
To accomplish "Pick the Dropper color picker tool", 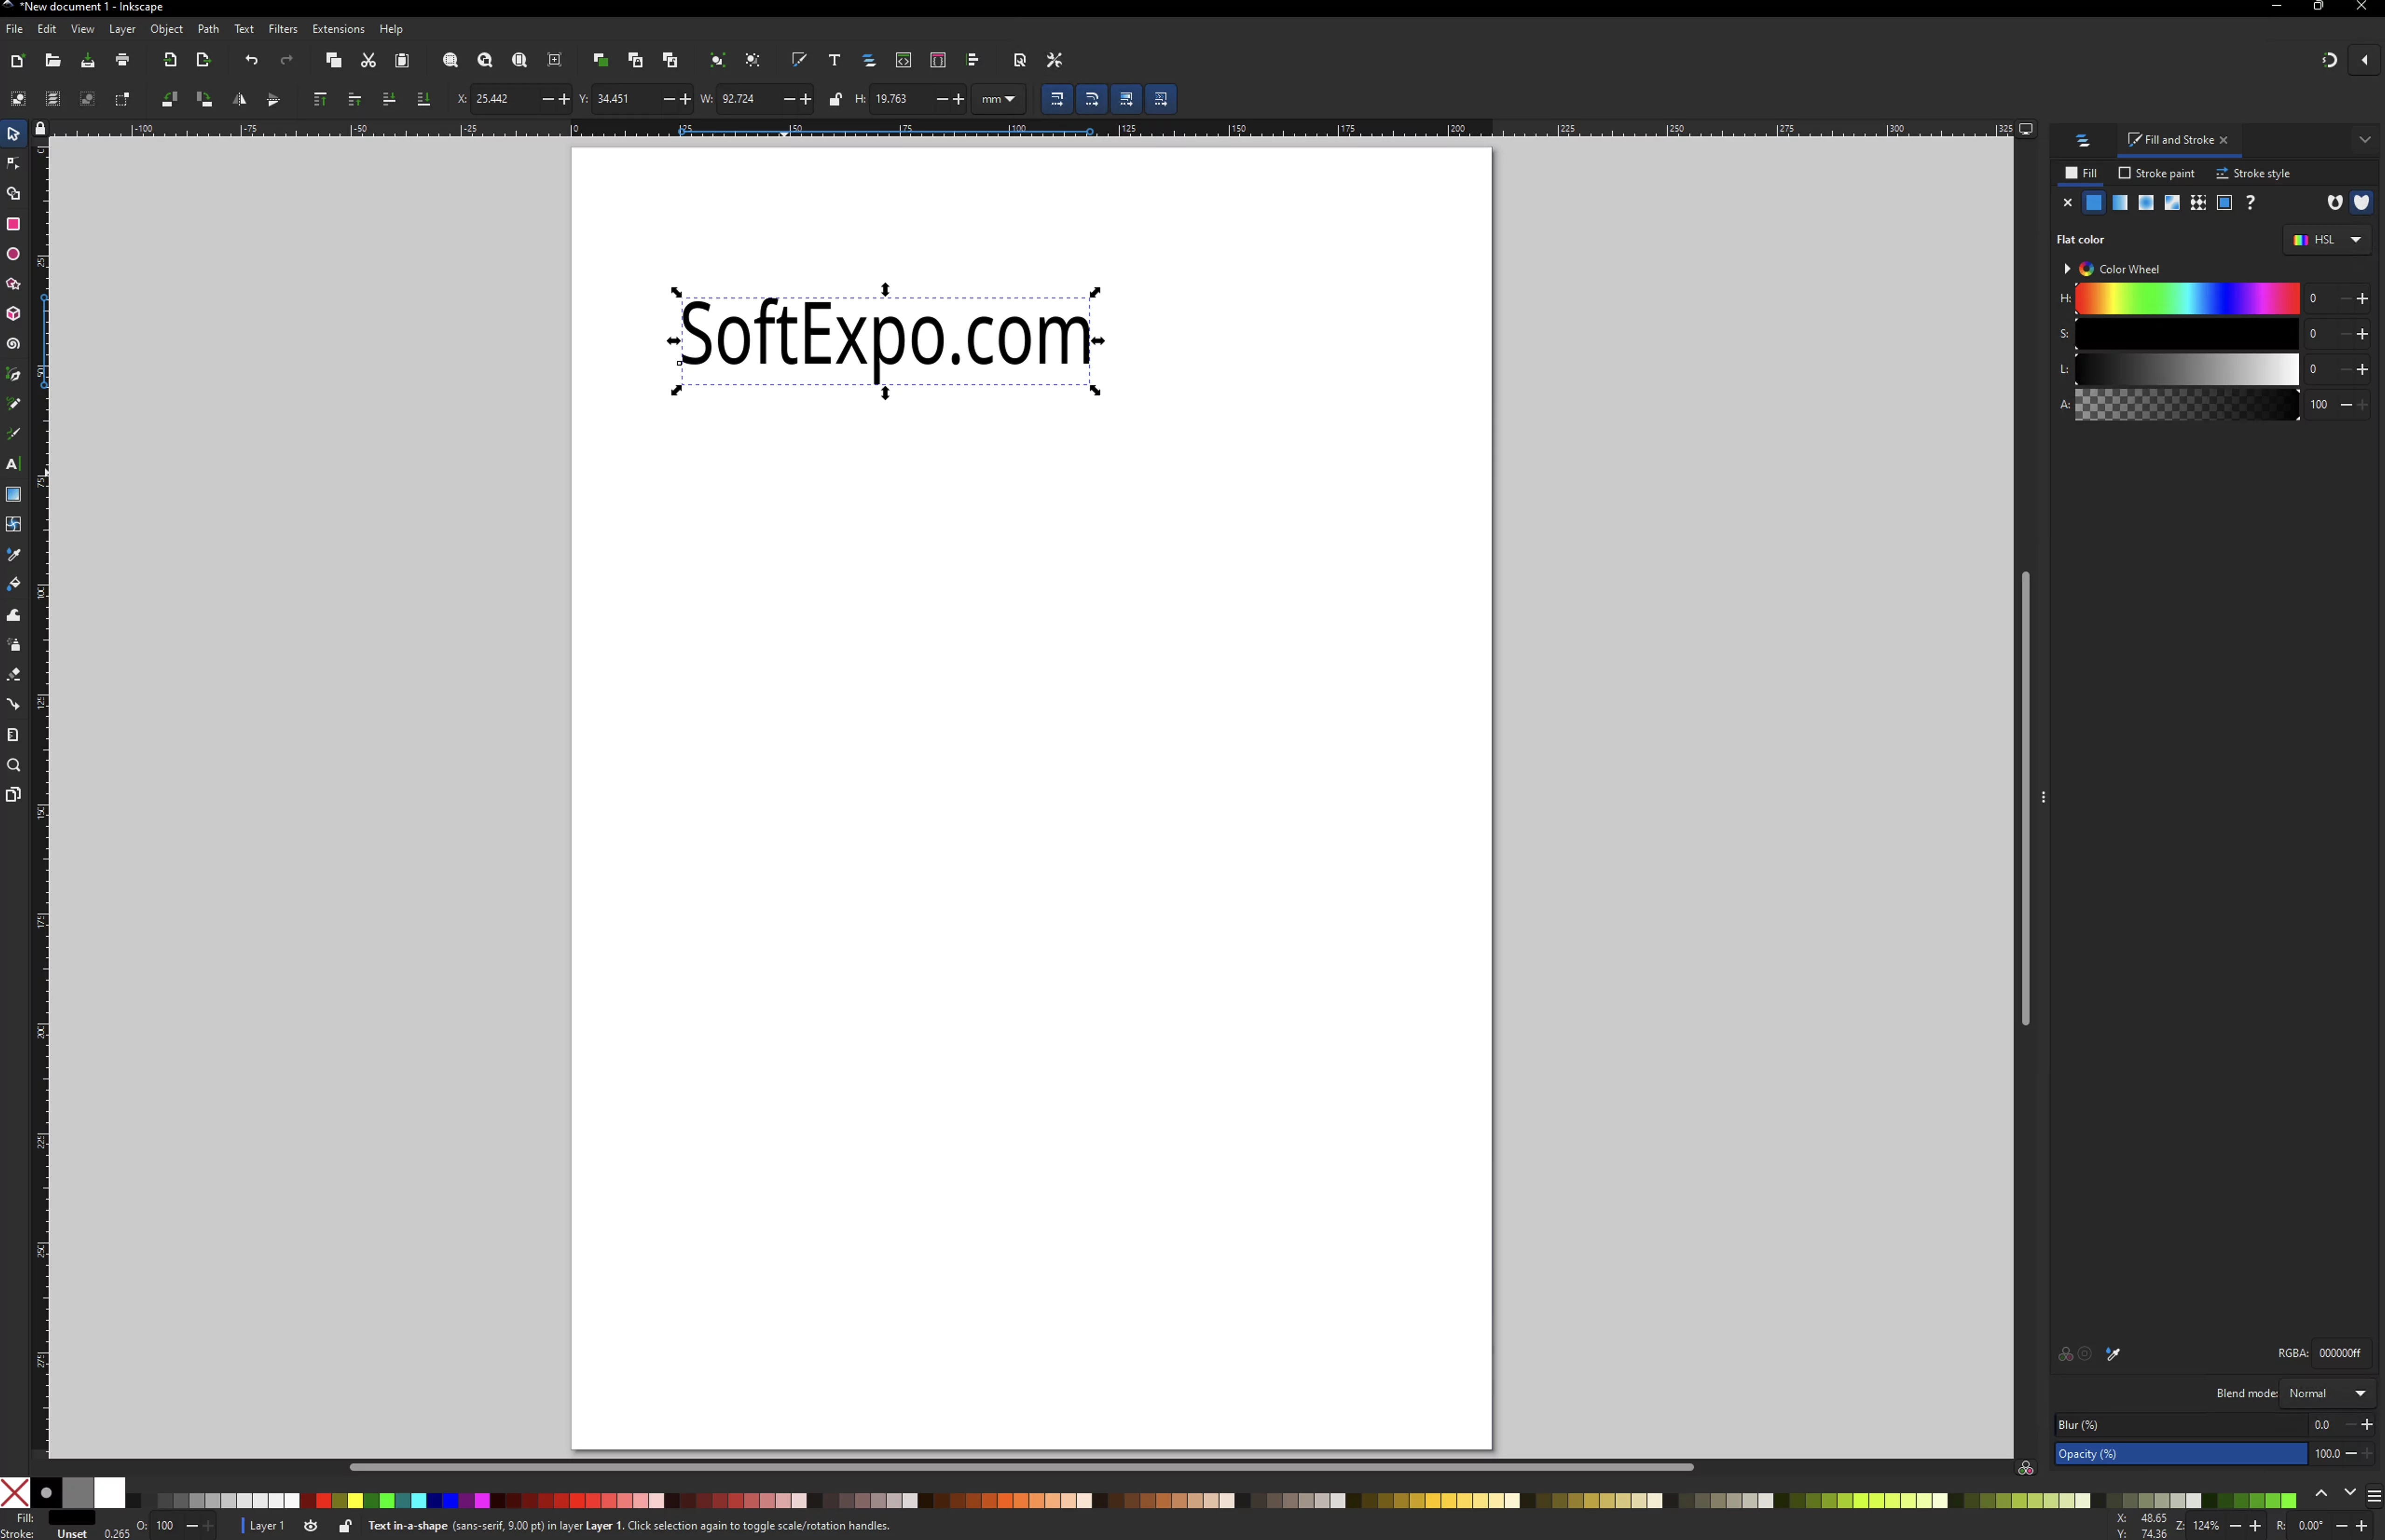I will click(13, 554).
